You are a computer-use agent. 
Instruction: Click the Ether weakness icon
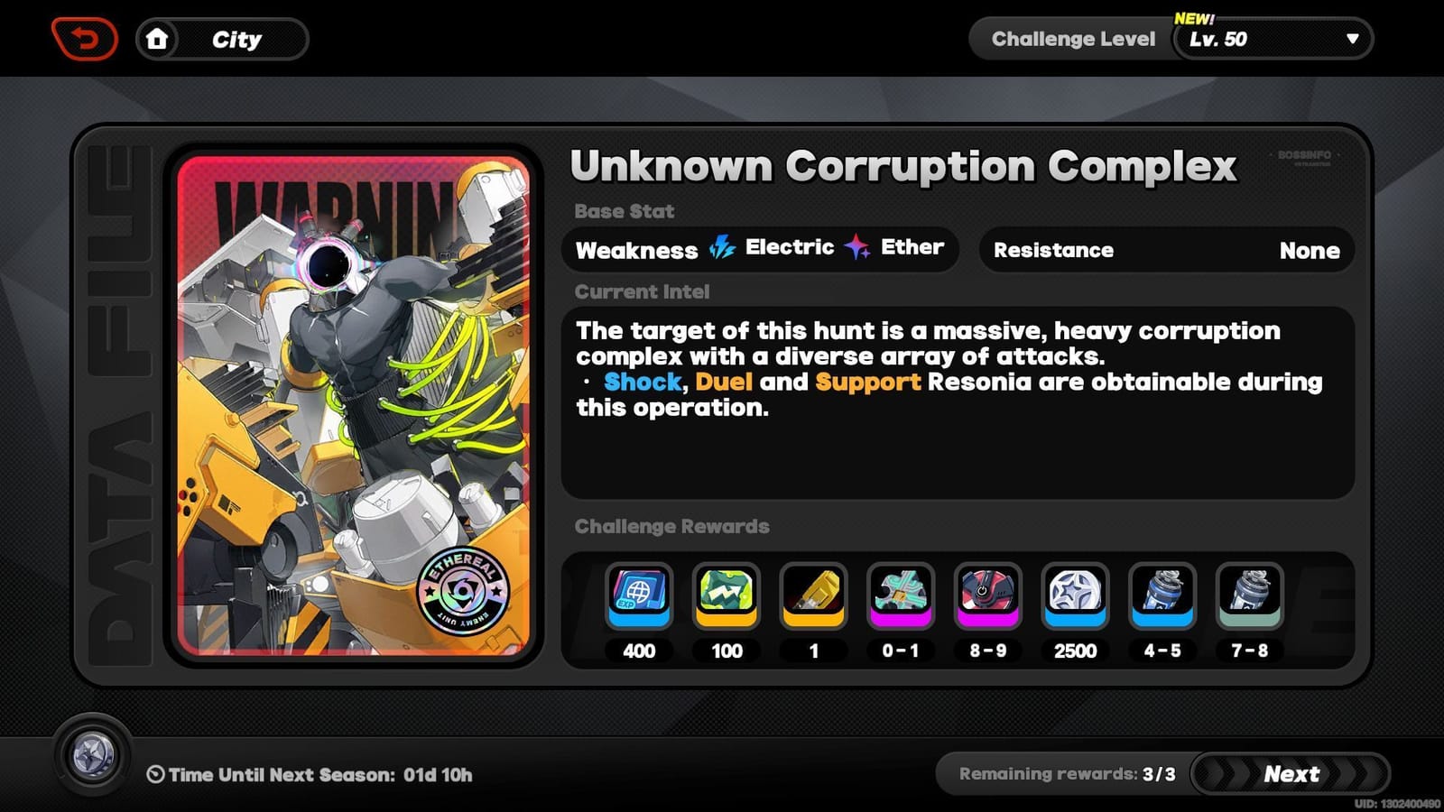[x=857, y=246]
